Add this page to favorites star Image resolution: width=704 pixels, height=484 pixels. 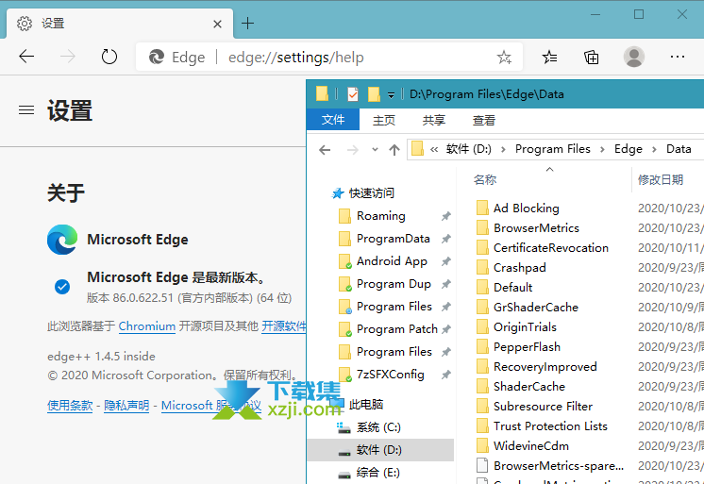coord(504,57)
